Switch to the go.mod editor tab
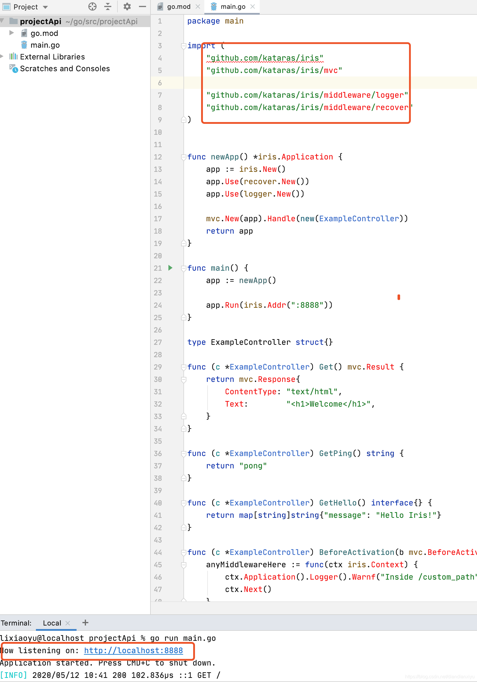The image size is (477, 682). pyautogui.click(x=179, y=6)
